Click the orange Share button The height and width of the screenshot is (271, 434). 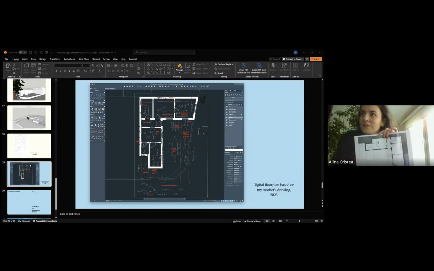click(x=315, y=59)
